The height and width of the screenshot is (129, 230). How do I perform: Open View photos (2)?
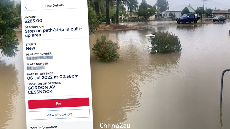59,114
